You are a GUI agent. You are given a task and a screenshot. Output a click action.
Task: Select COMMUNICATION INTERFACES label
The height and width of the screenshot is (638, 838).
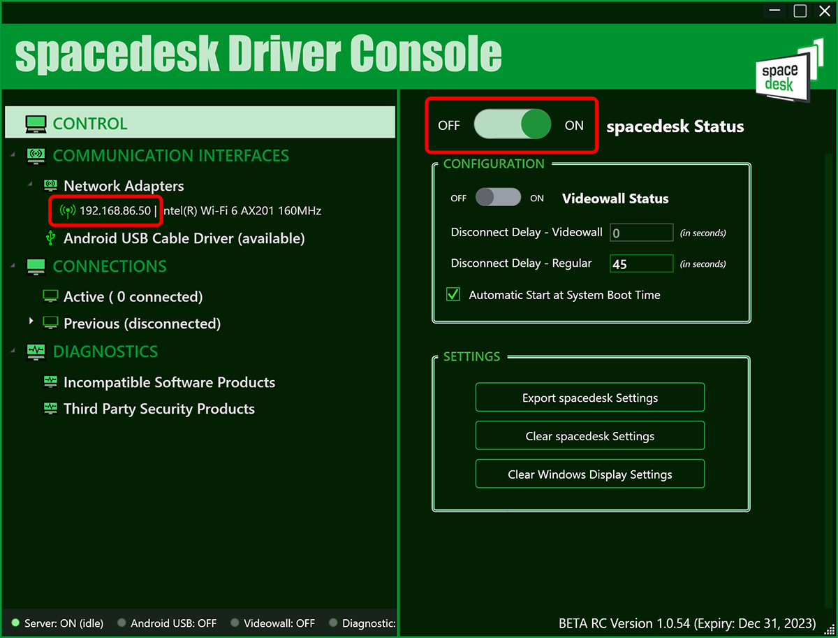point(171,156)
